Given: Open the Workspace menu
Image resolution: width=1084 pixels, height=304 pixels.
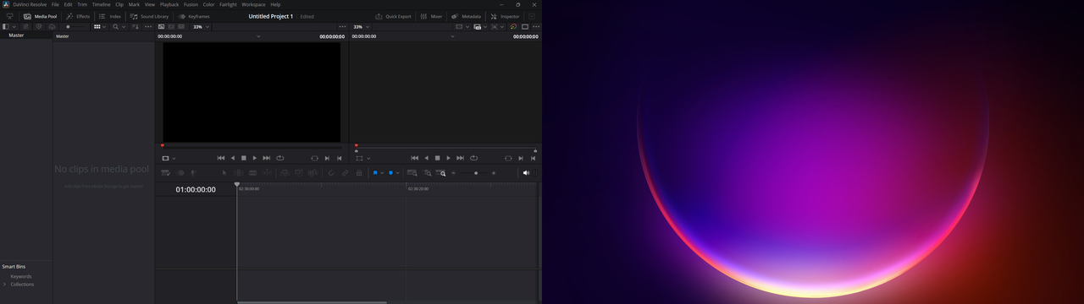Looking at the screenshot, I should pyautogui.click(x=253, y=4).
